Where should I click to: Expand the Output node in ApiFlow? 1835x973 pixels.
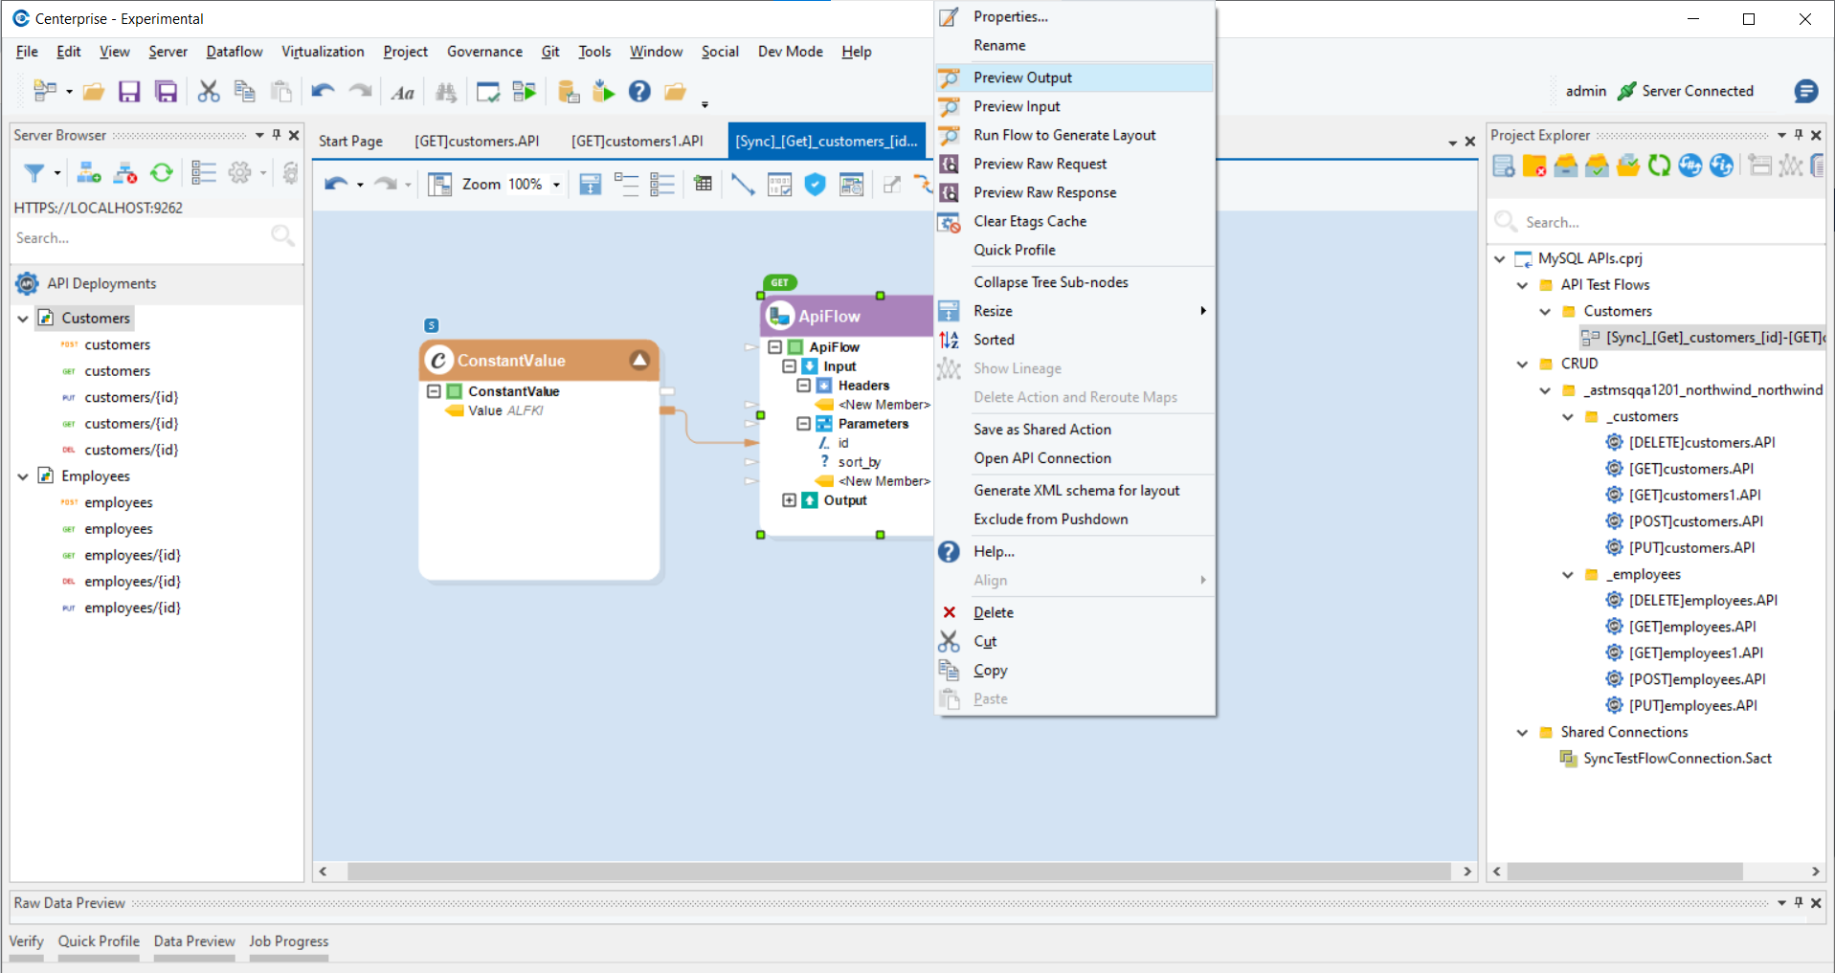pos(789,500)
